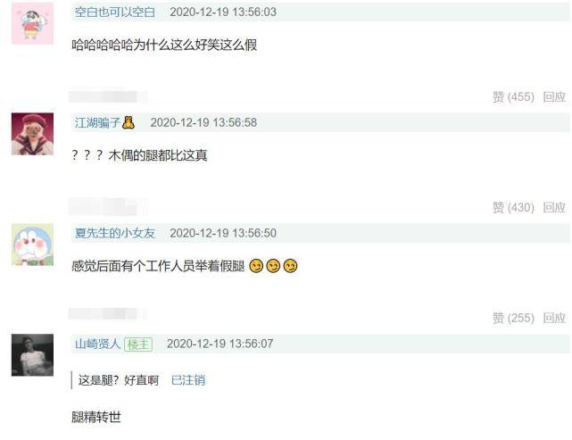Open username link 空白也可以空白

pos(115,12)
